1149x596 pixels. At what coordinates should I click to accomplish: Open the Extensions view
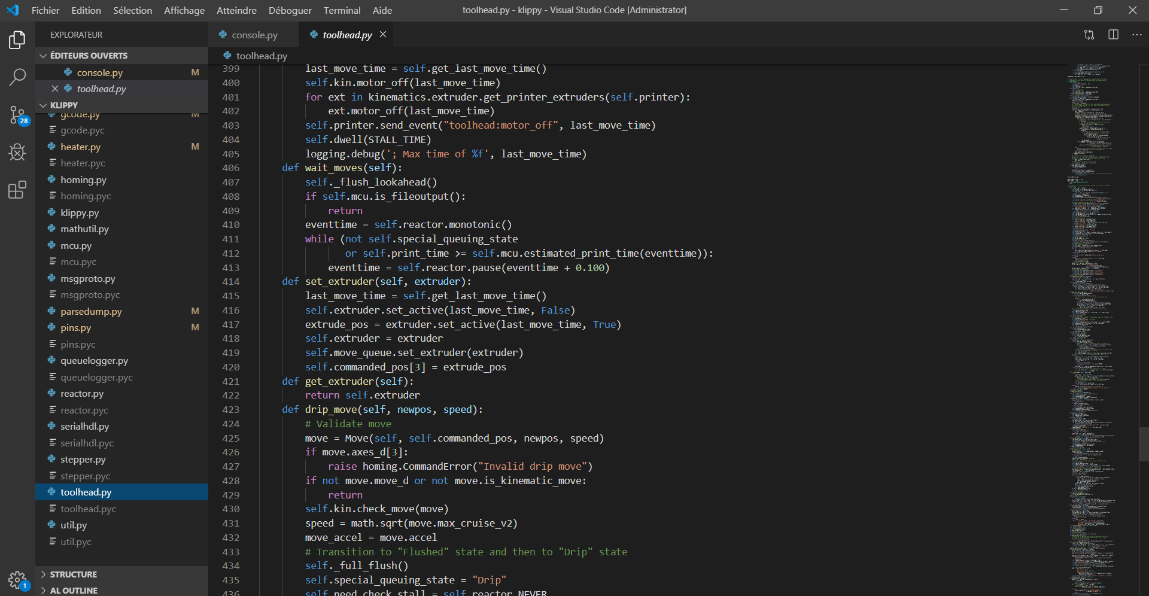click(x=17, y=190)
